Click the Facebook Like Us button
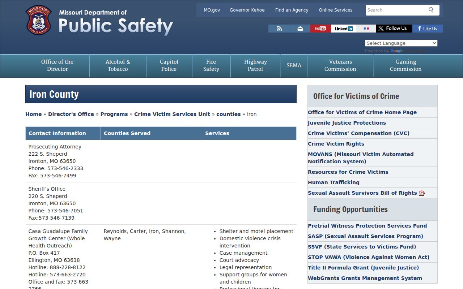 pos(428,29)
